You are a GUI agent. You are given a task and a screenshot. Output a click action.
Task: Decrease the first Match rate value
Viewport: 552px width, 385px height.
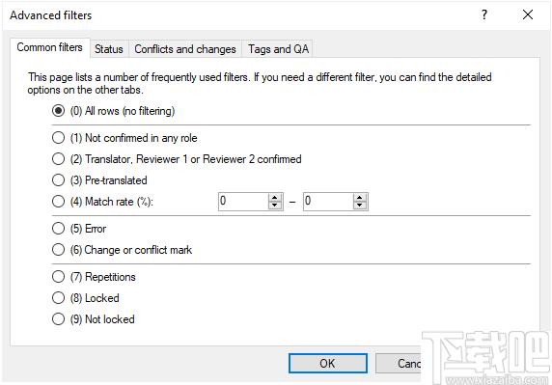[x=275, y=206]
